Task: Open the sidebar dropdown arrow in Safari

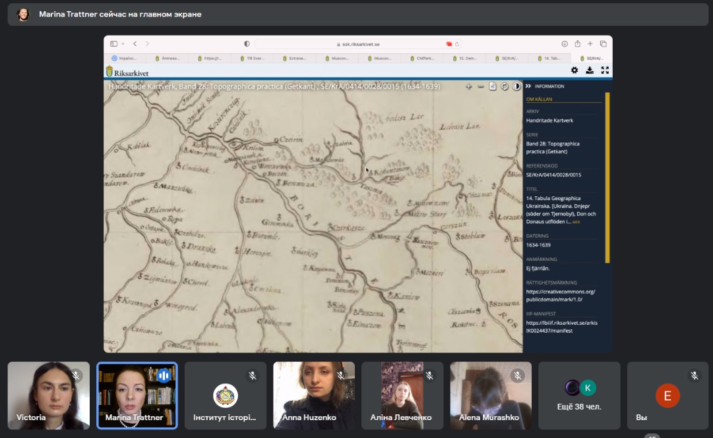Action: [123, 44]
